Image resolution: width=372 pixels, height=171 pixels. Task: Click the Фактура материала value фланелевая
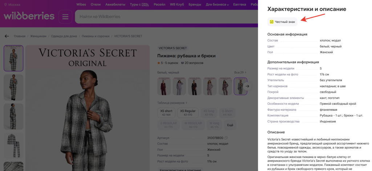(328, 110)
